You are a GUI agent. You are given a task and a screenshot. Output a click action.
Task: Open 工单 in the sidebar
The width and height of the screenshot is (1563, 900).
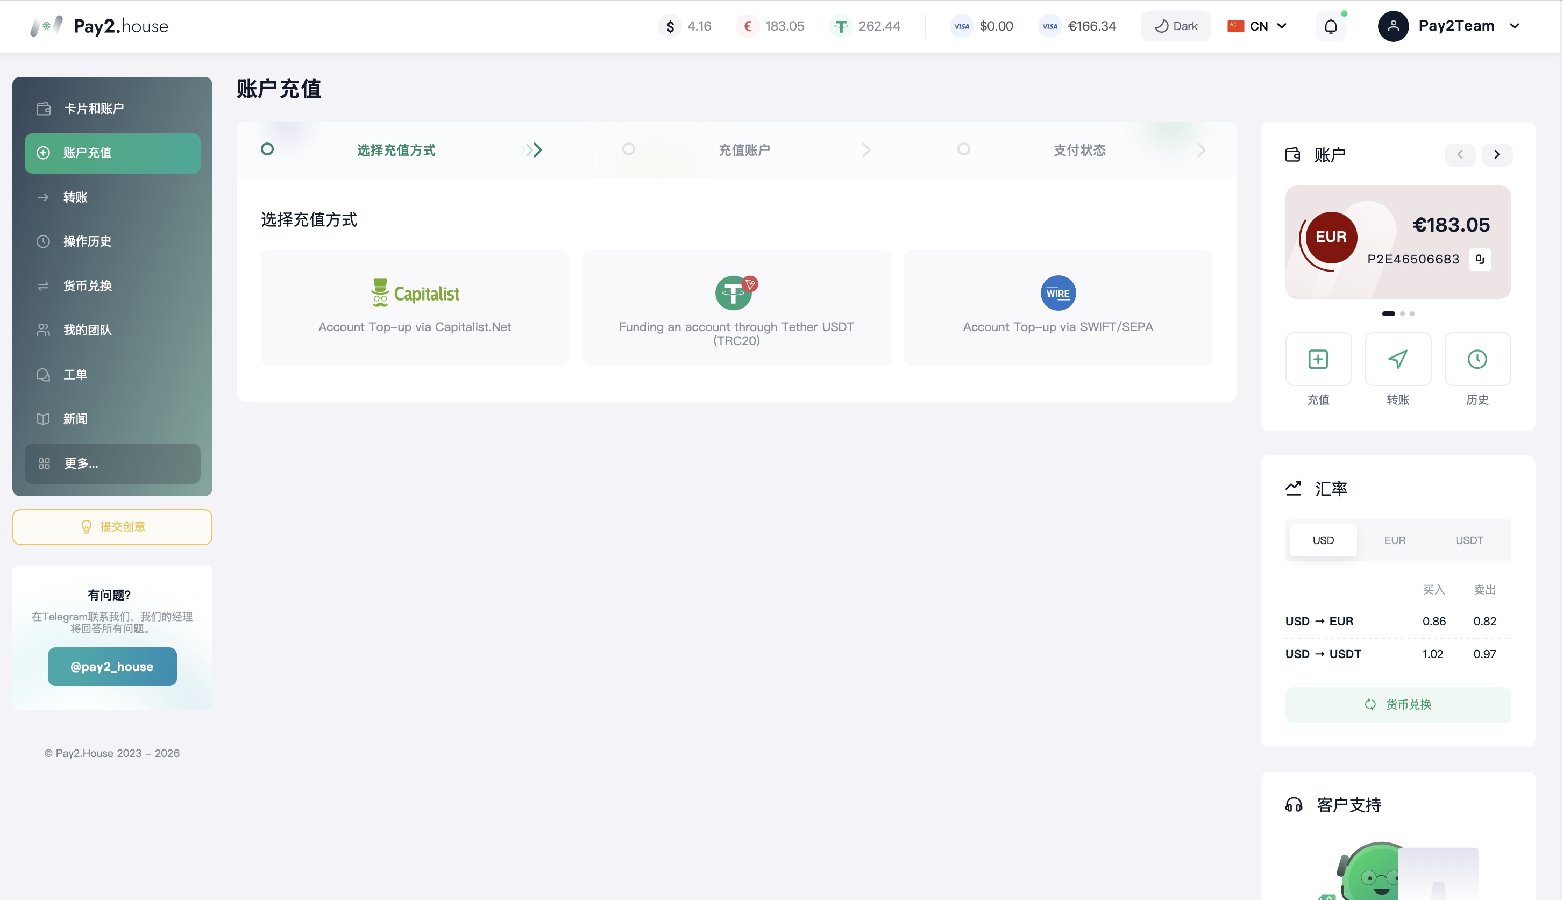pyautogui.click(x=112, y=375)
